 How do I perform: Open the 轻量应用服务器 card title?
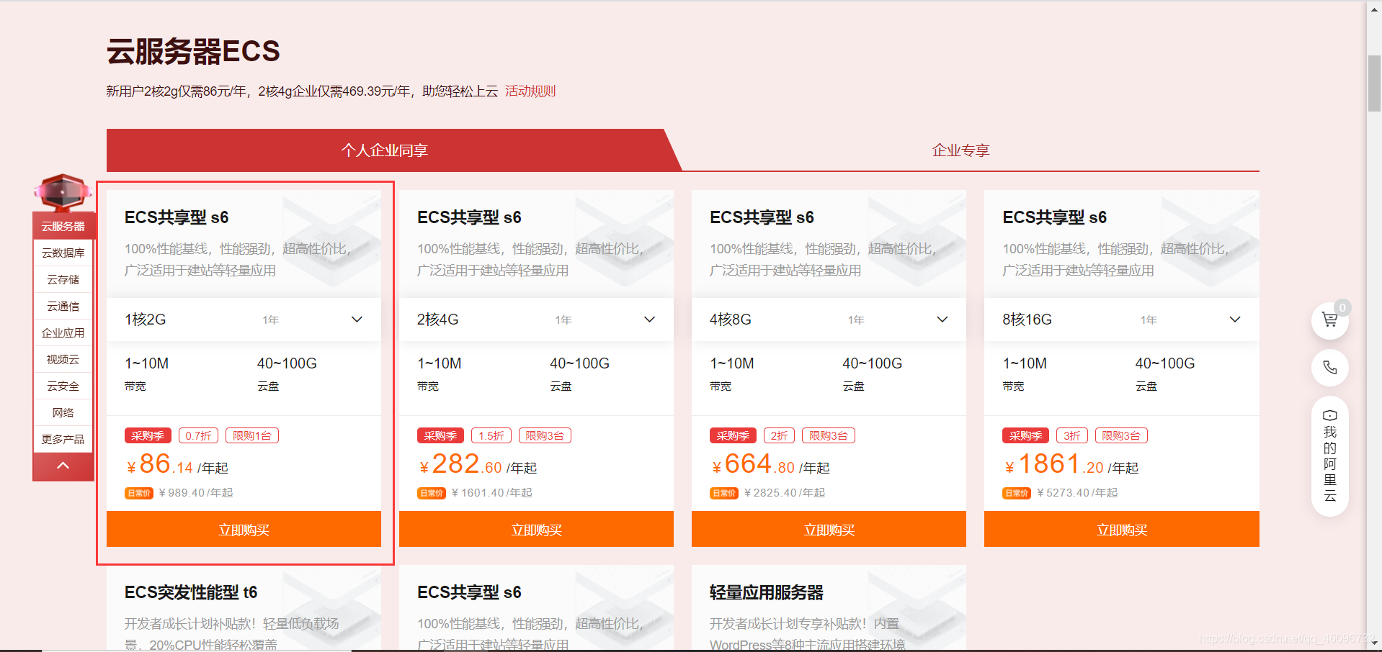(x=767, y=592)
